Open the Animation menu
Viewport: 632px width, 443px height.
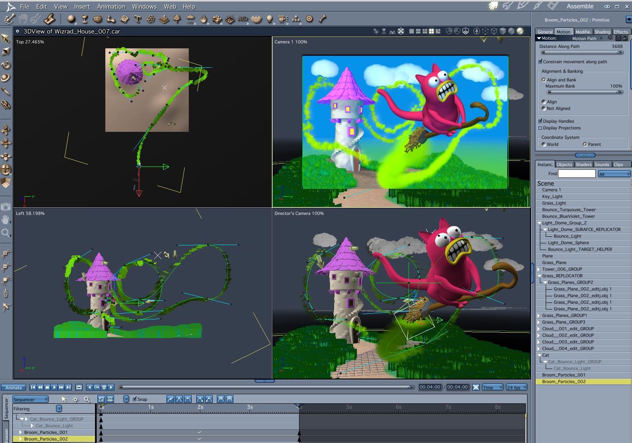pos(111,7)
